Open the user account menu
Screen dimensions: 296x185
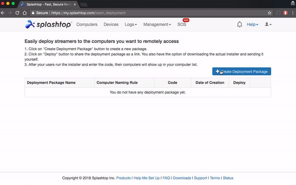click(268, 24)
